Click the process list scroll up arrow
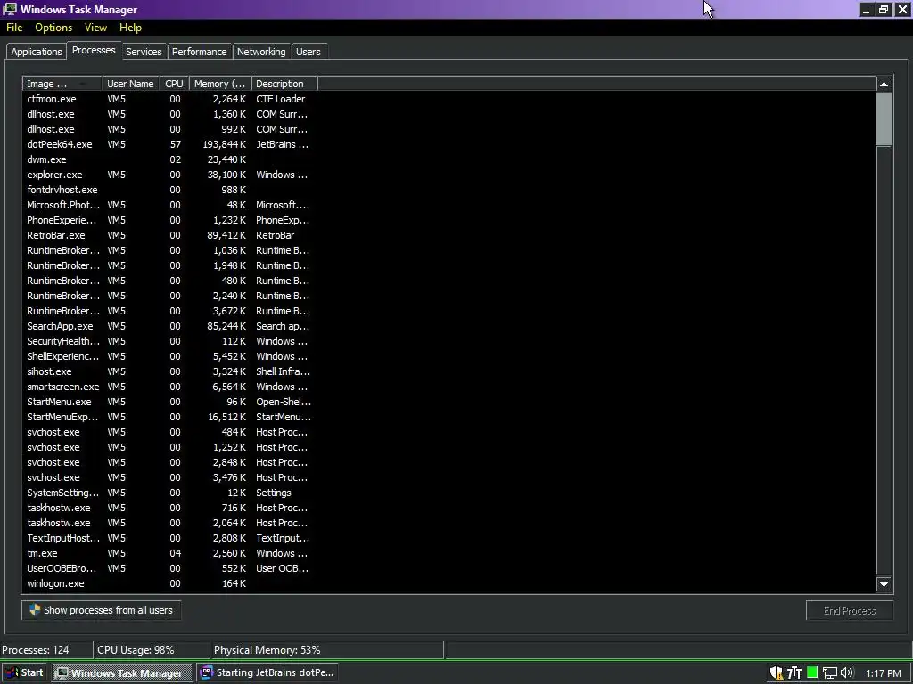913x684 pixels. (x=884, y=85)
